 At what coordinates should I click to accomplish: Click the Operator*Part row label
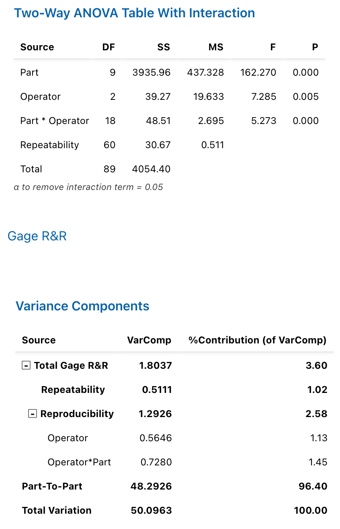click(x=79, y=462)
